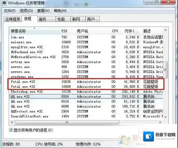
Task: Select the SearchFilterHost.exe process
Action: (86, 116)
